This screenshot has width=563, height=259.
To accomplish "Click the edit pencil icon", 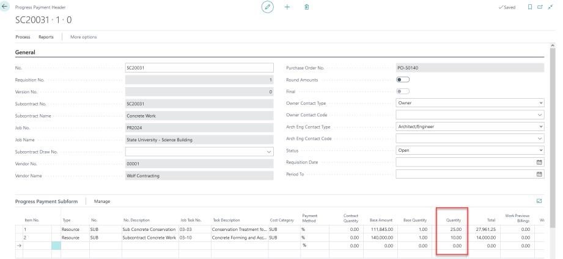I will click(x=267, y=7).
